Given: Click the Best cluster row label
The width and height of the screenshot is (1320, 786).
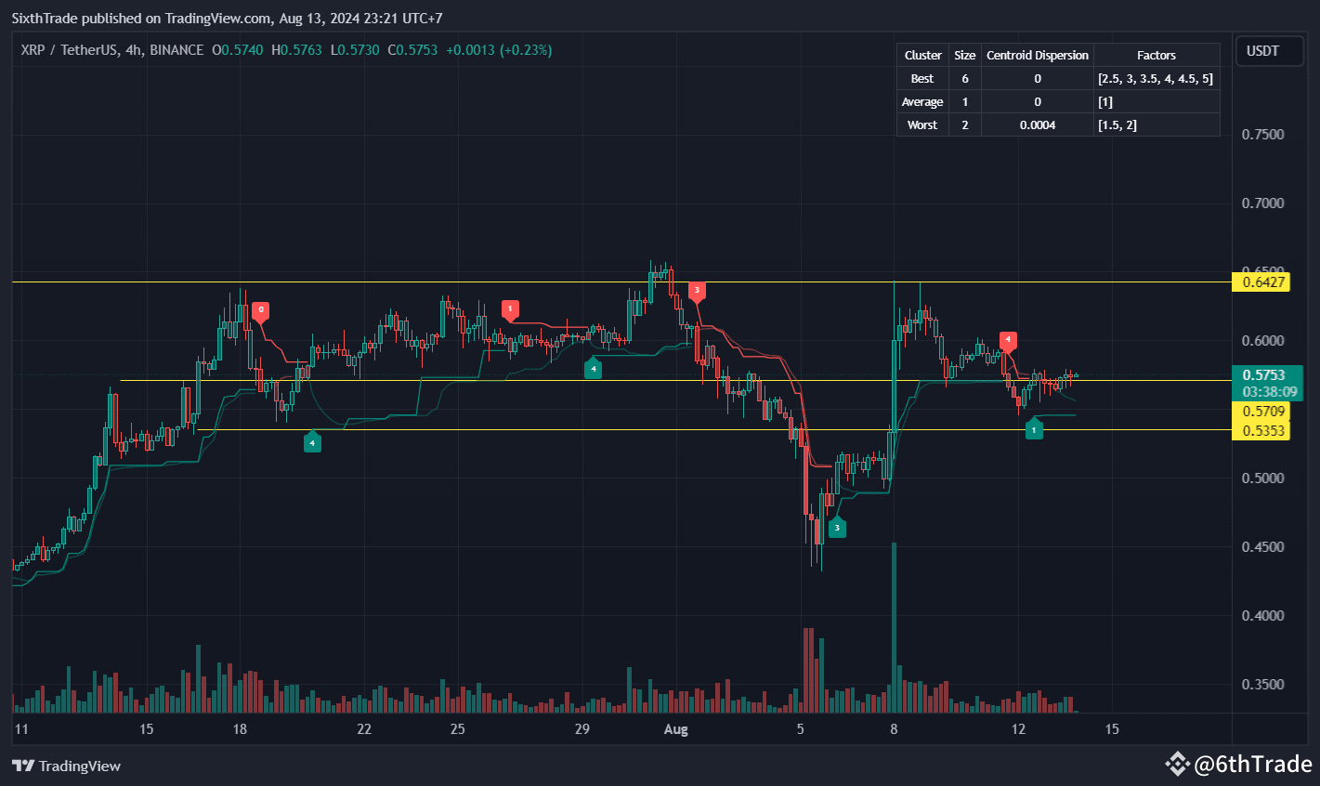Looking at the screenshot, I should point(922,79).
